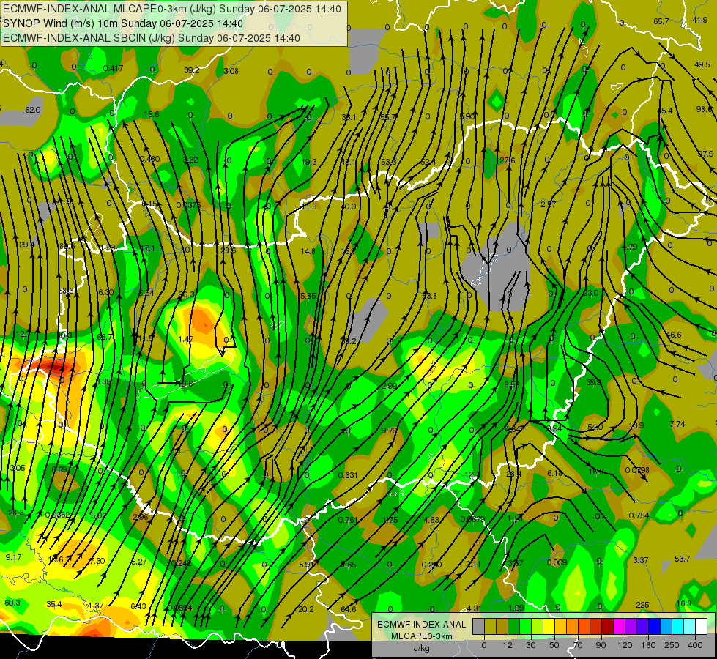Select the white legend swatch
This screenshot has height=659, width=717.
click(701, 627)
